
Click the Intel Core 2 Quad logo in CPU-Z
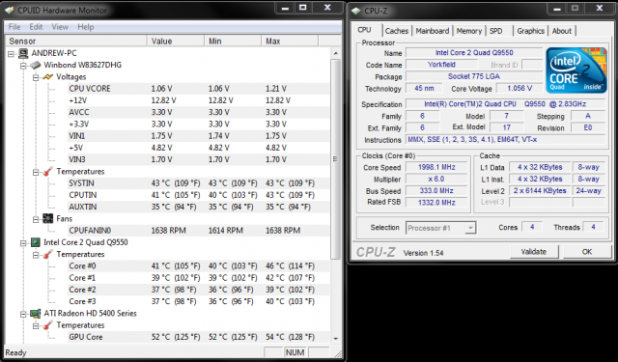pos(576,70)
